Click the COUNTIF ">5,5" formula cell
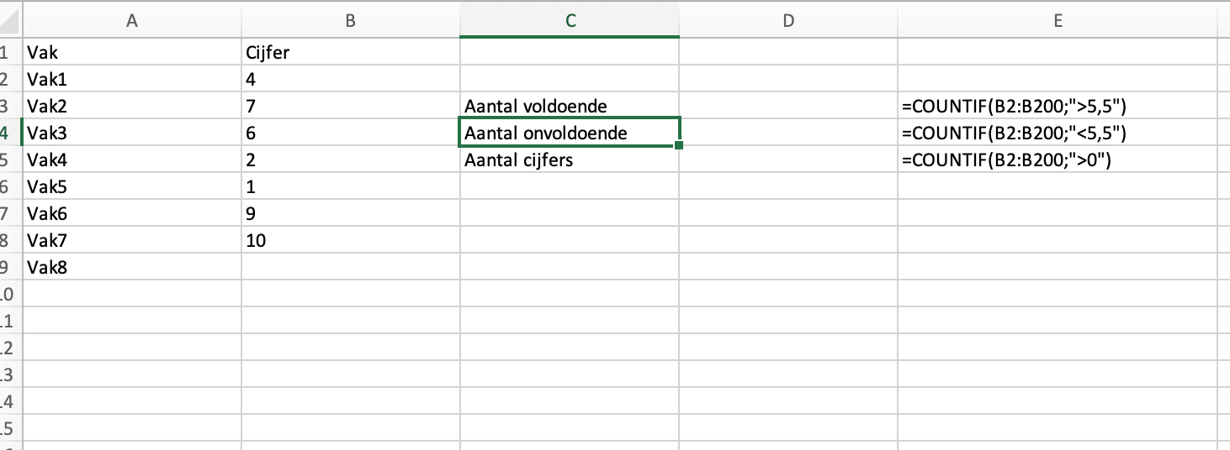The width and height of the screenshot is (1230, 450). tap(1058, 107)
